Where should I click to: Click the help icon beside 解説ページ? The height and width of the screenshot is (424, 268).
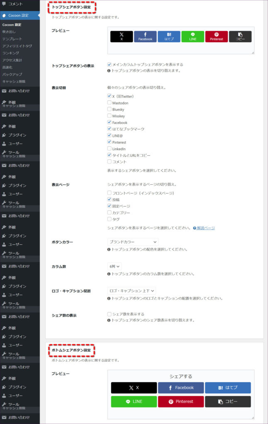pos(195,228)
